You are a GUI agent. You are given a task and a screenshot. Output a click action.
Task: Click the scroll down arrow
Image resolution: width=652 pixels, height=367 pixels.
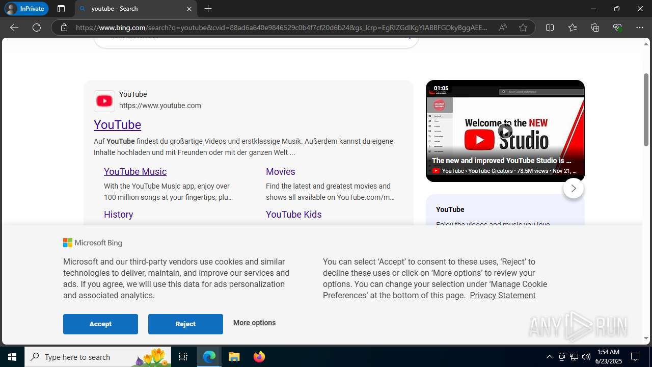[646, 338]
